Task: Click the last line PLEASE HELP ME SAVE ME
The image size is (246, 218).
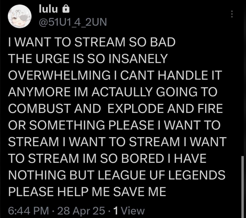Action: click(x=87, y=191)
